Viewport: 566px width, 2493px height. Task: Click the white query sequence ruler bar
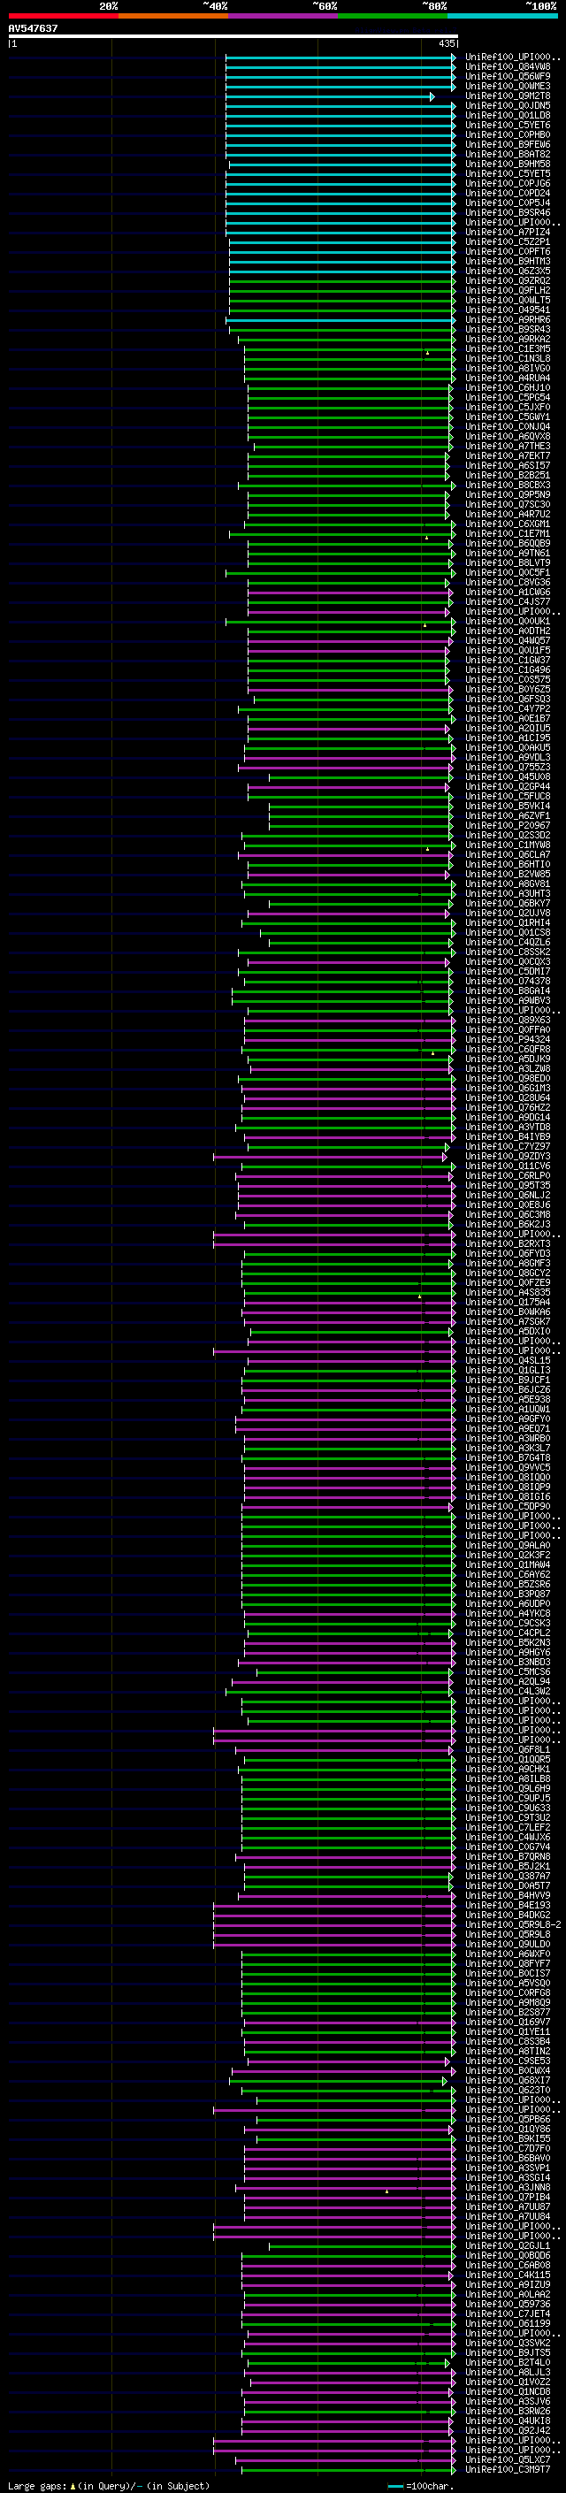pyautogui.click(x=233, y=35)
